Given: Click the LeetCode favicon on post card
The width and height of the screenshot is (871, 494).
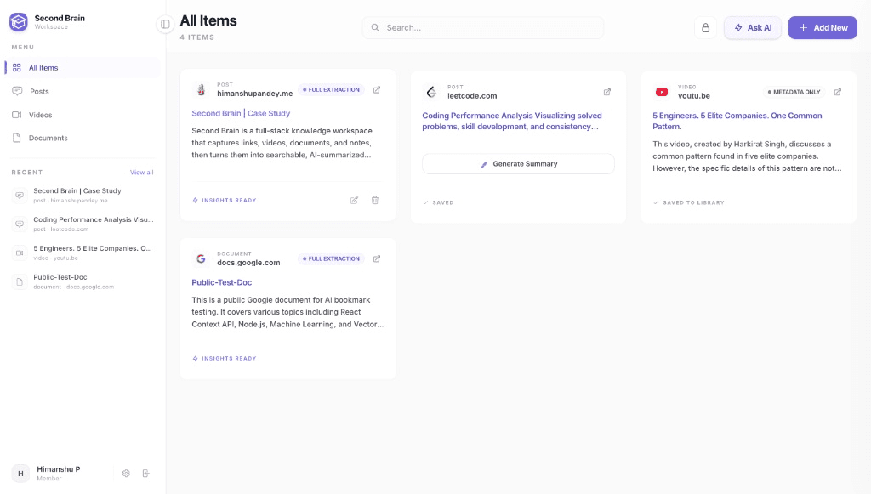Looking at the screenshot, I should tap(431, 92).
